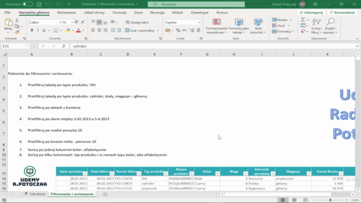Switch to the Deweloper tab
The image size is (361, 203).
coord(200,12)
